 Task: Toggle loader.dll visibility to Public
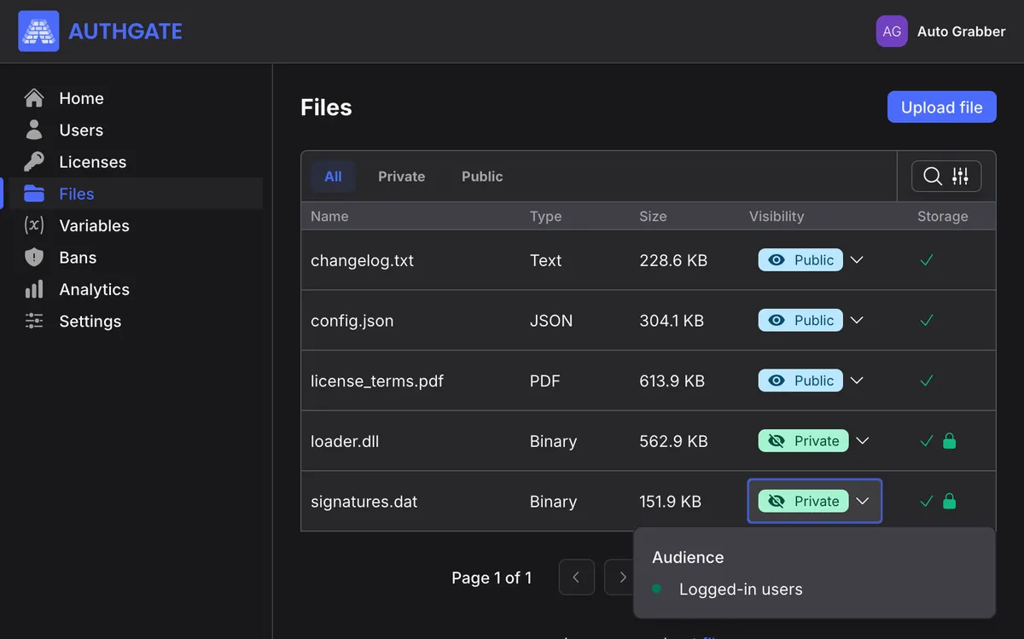(802, 440)
